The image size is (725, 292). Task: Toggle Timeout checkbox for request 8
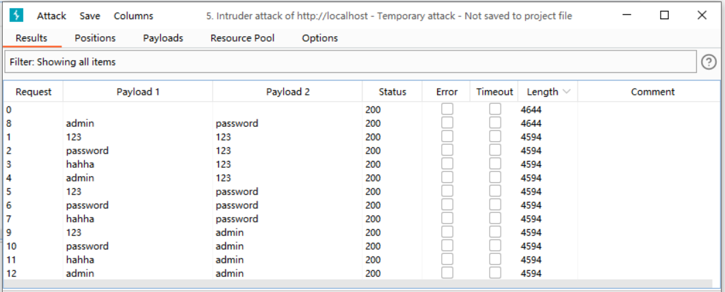click(495, 123)
